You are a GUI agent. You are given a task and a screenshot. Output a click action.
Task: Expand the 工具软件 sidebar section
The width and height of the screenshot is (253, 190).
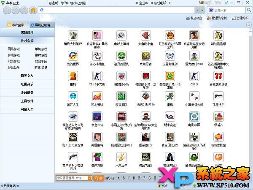[x=27, y=101]
